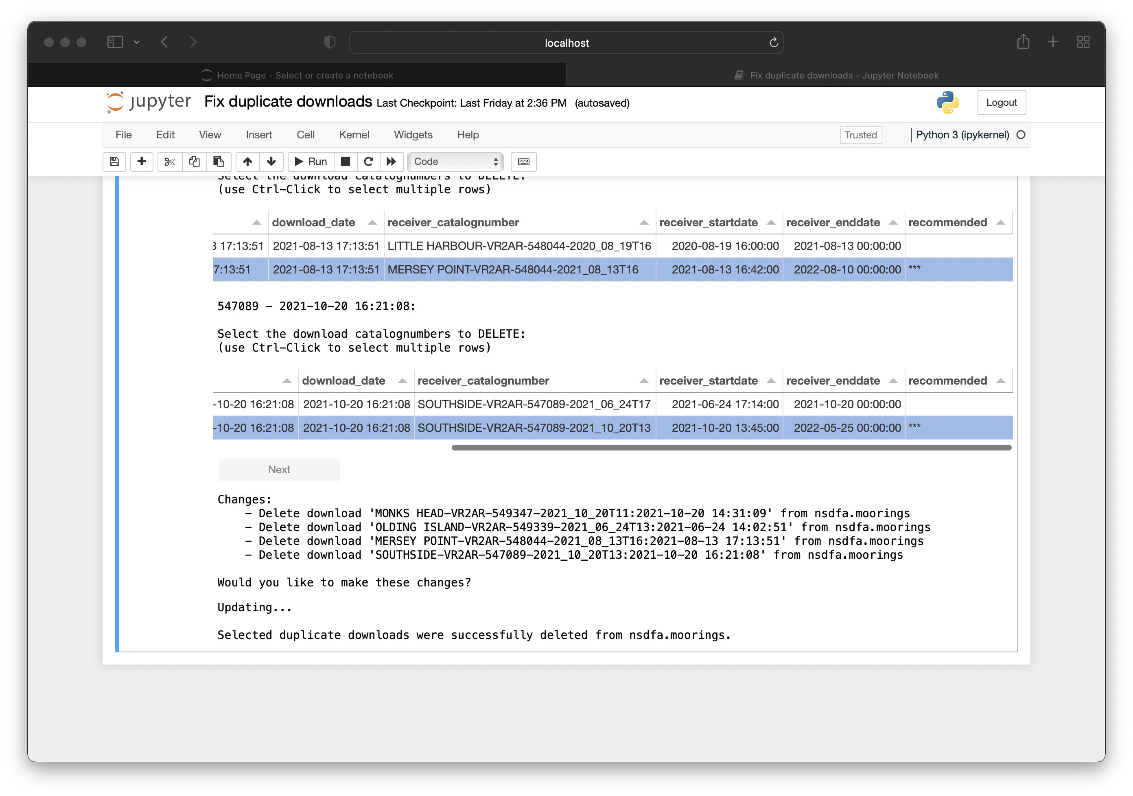Viewport: 1133px width, 796px height.
Task: Toggle Trusted notebook status
Action: point(860,134)
